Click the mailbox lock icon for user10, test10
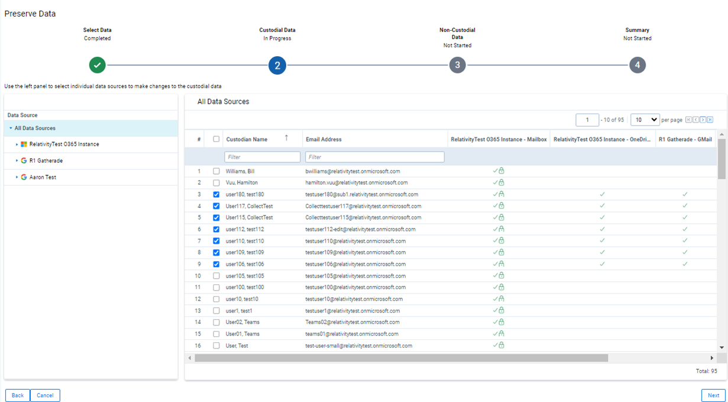 click(x=501, y=298)
